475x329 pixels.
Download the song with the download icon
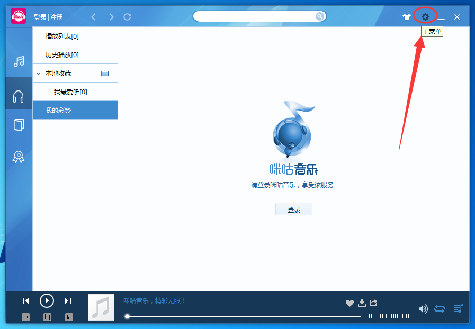coord(362,303)
